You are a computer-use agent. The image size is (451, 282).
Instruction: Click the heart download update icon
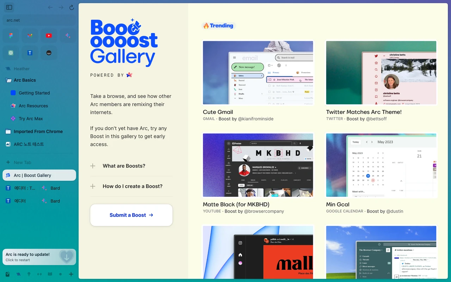67,257
